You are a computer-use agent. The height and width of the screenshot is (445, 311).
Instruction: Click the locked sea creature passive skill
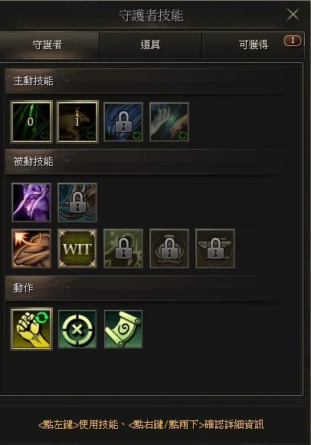[77, 203]
